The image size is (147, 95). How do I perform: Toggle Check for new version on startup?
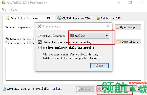40,42
